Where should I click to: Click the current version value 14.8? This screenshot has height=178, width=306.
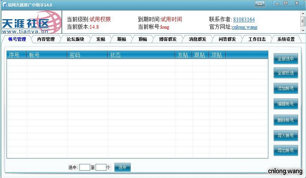94,27
